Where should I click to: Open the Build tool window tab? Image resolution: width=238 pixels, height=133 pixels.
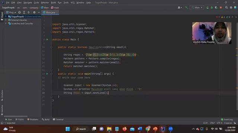tap(45, 119)
